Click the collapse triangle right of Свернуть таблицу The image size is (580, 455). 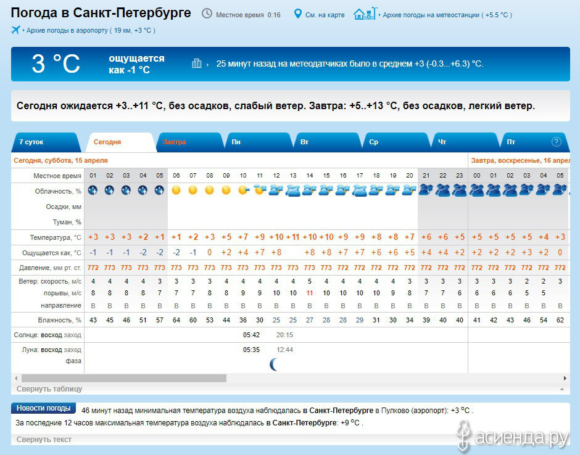coord(562,389)
